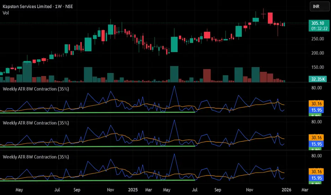Viewport: 331px width, 195px height.
Task: Click the 2025 label on the time axis
Action: (133, 190)
